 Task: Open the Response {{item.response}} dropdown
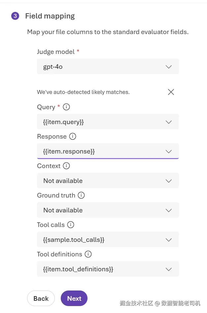[x=108, y=151]
